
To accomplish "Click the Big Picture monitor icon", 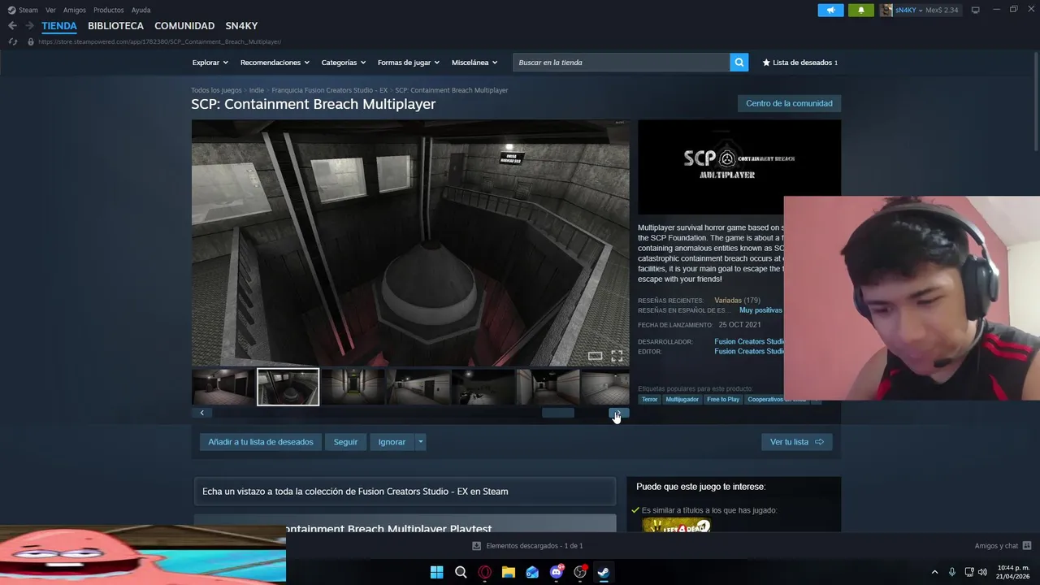I will click(976, 10).
